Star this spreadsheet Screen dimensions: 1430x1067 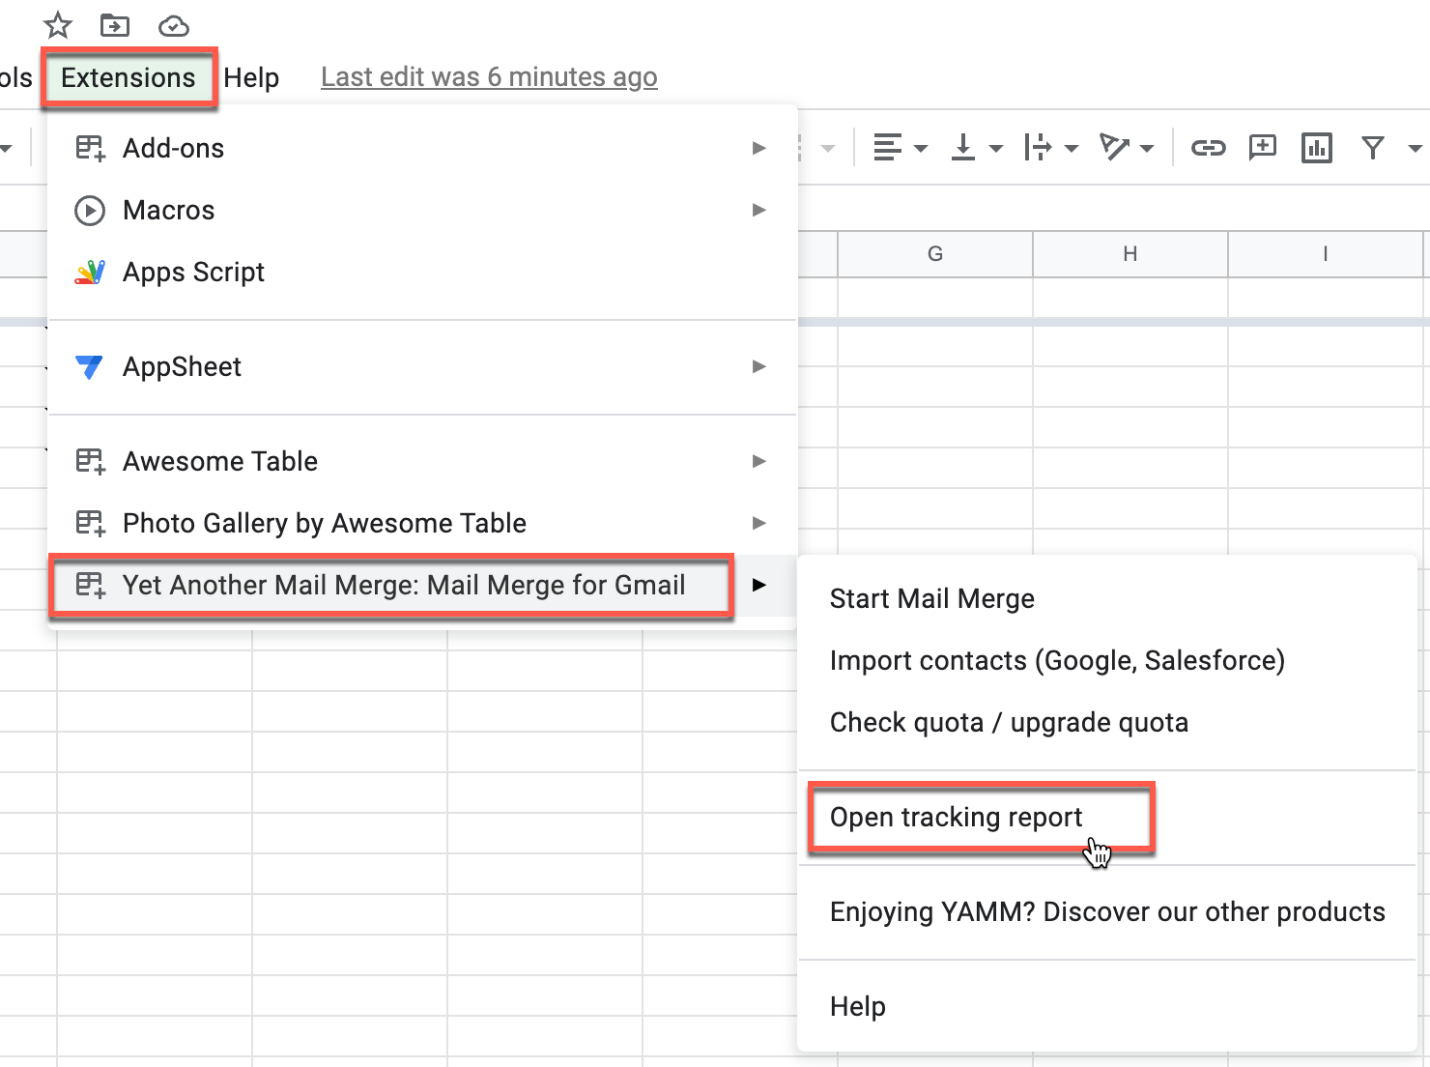(x=57, y=26)
